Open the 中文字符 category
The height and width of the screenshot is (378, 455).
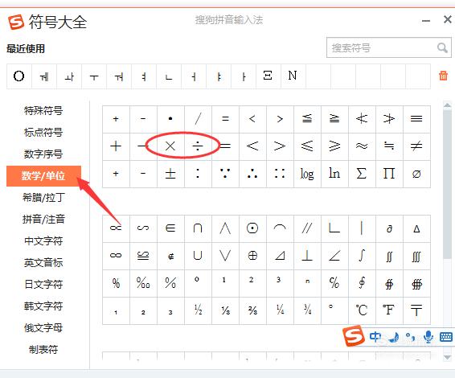[43, 241]
